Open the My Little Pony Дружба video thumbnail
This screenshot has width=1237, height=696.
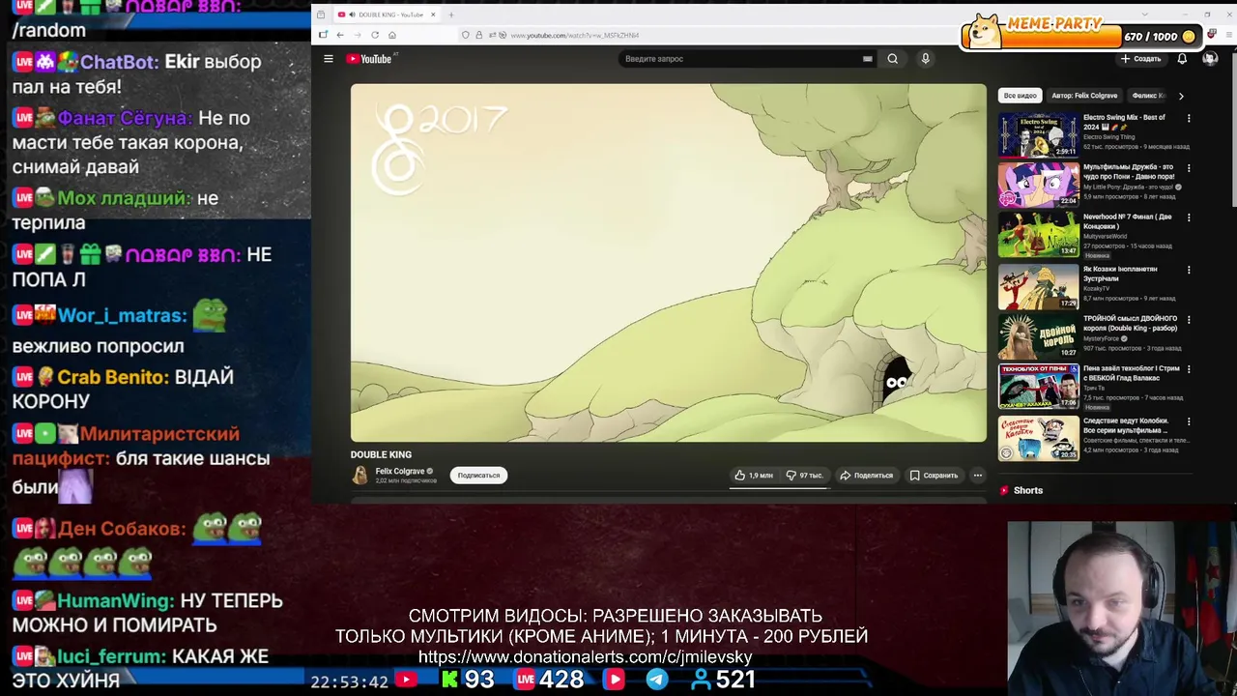[x=1038, y=184]
